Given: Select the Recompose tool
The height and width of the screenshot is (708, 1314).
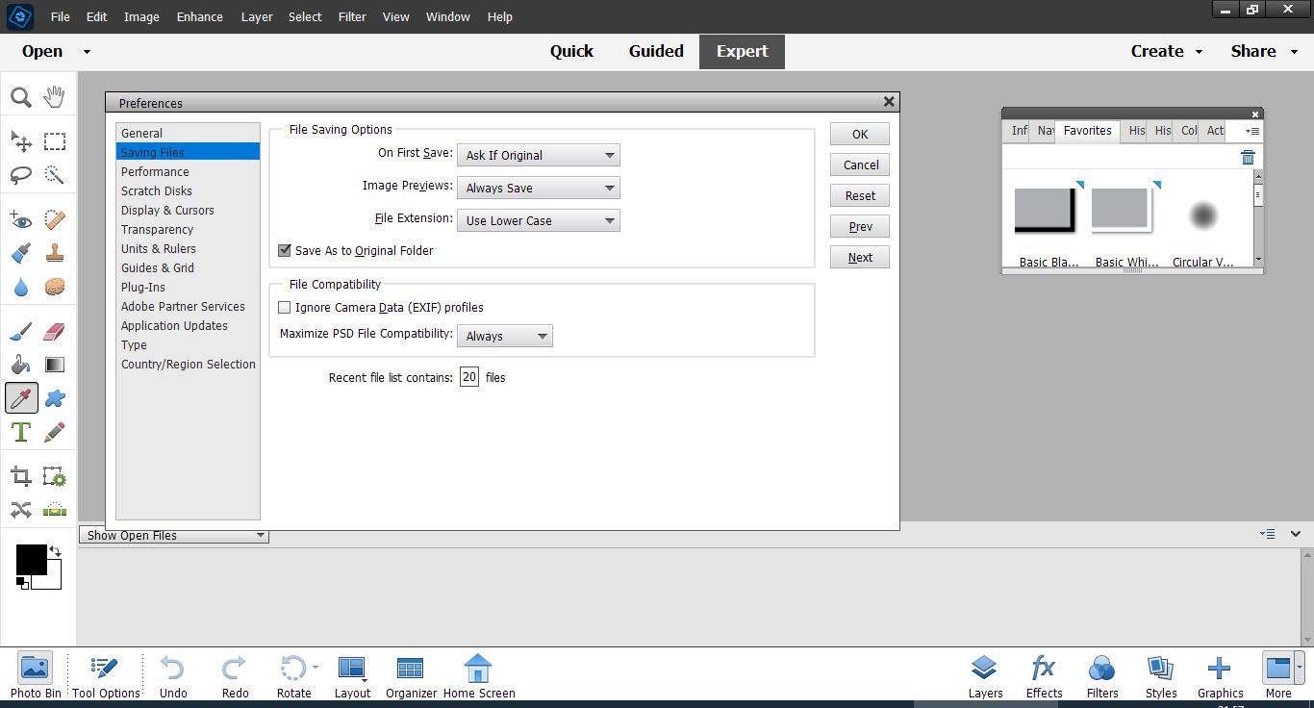Looking at the screenshot, I should point(55,476).
